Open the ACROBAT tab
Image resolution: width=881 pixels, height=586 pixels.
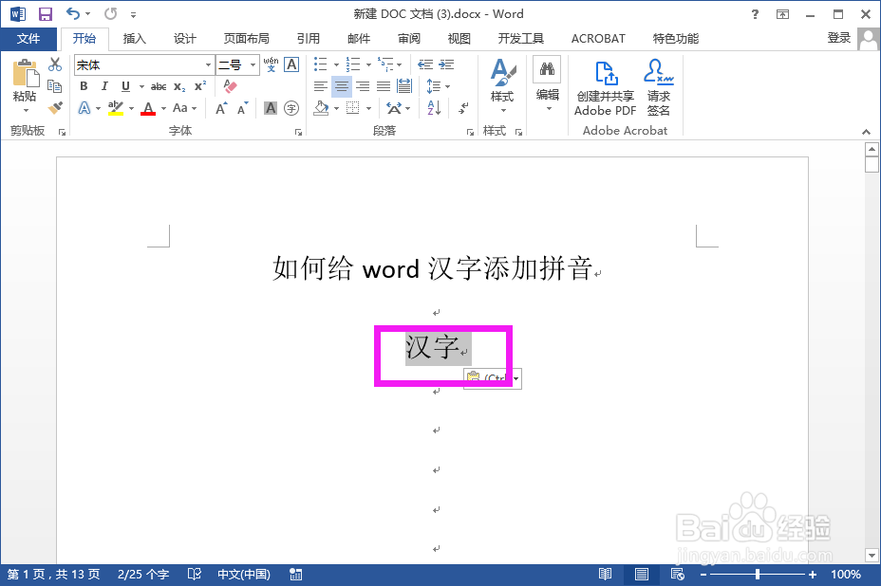pyautogui.click(x=598, y=39)
